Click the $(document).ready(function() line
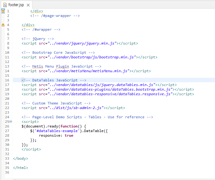 (54, 126)
